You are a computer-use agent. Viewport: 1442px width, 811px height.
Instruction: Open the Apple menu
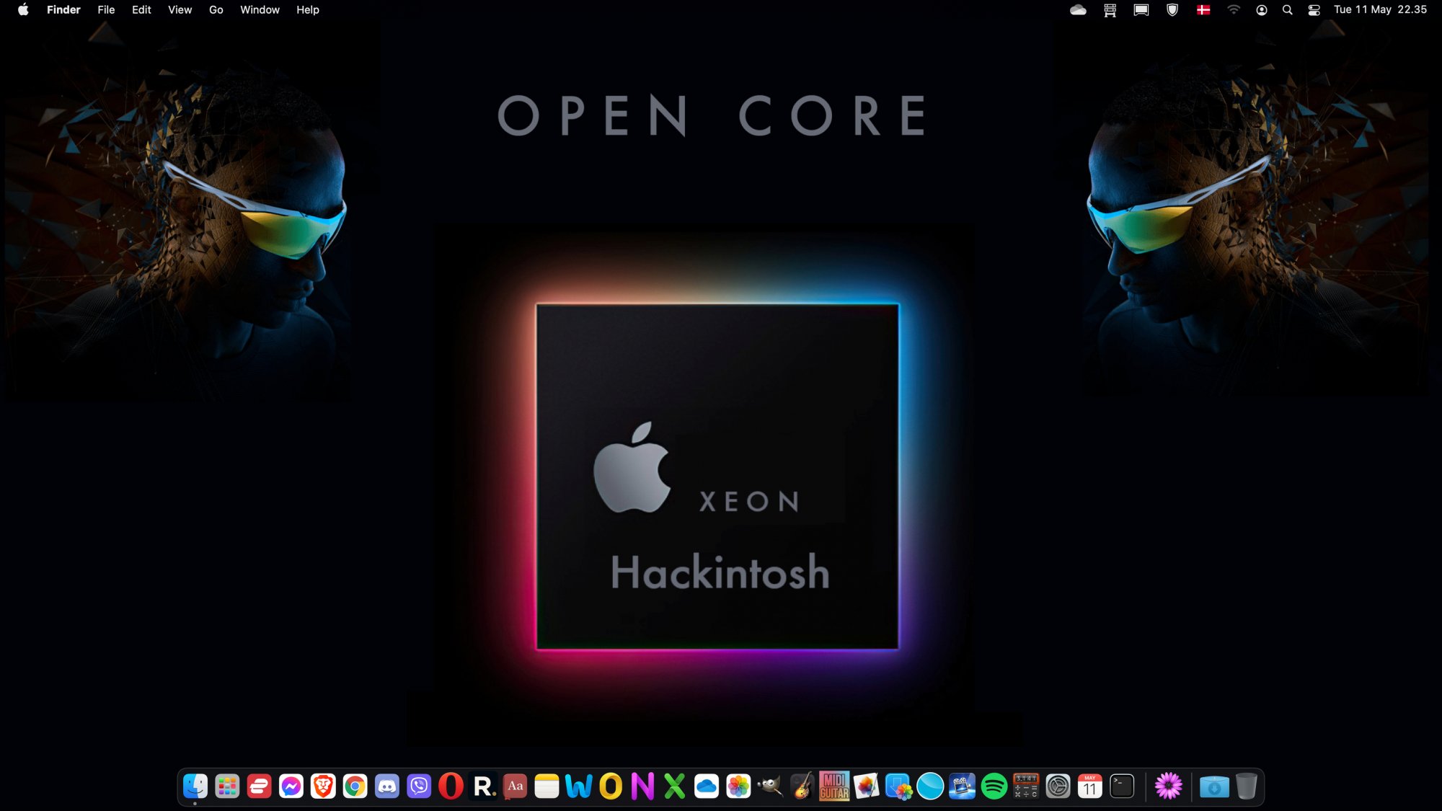click(23, 9)
